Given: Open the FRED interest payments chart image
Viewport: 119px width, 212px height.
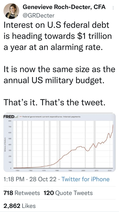Looking at the screenshot, I should 59,143.
